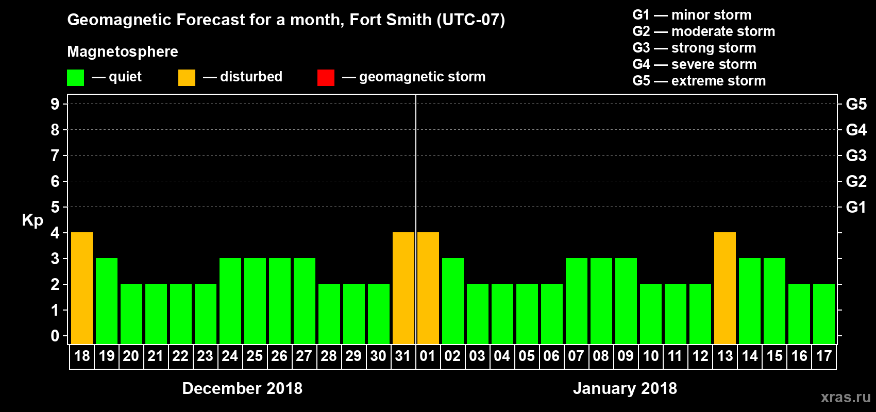This screenshot has height=412, width=876.
Task: Click the date label 28 on the axis
Action: 329,356
